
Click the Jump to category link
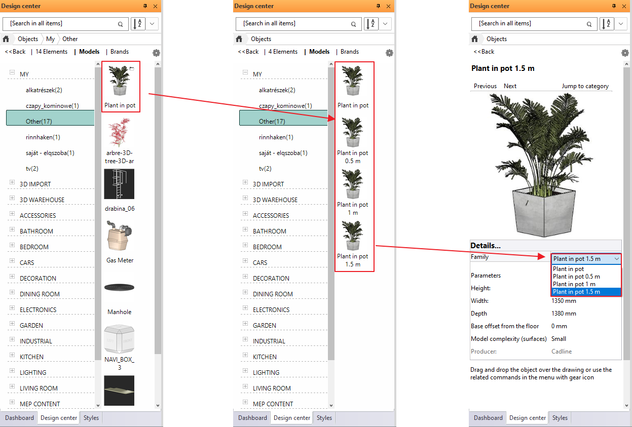585,86
